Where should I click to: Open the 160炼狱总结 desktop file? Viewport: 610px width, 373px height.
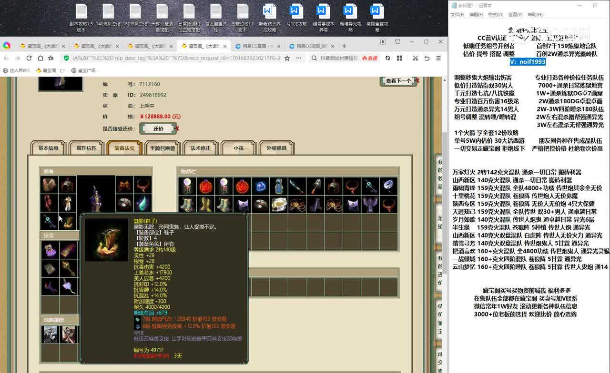tap(135, 15)
